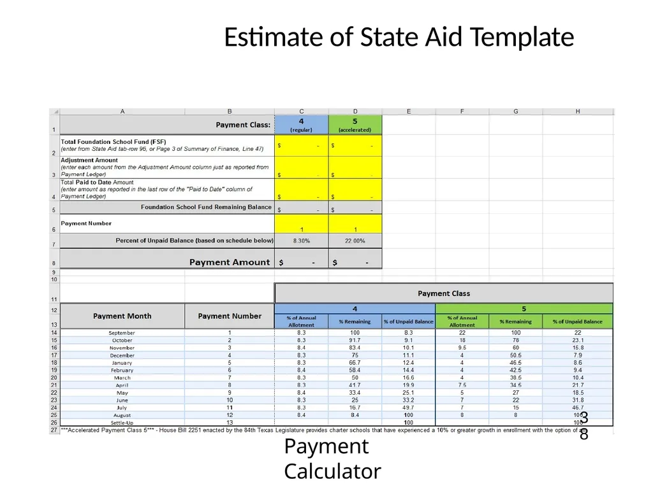Image resolution: width=653 pixels, height=489 pixels.
Task: Click the blue '4' class header in row 12
Action: point(355,309)
